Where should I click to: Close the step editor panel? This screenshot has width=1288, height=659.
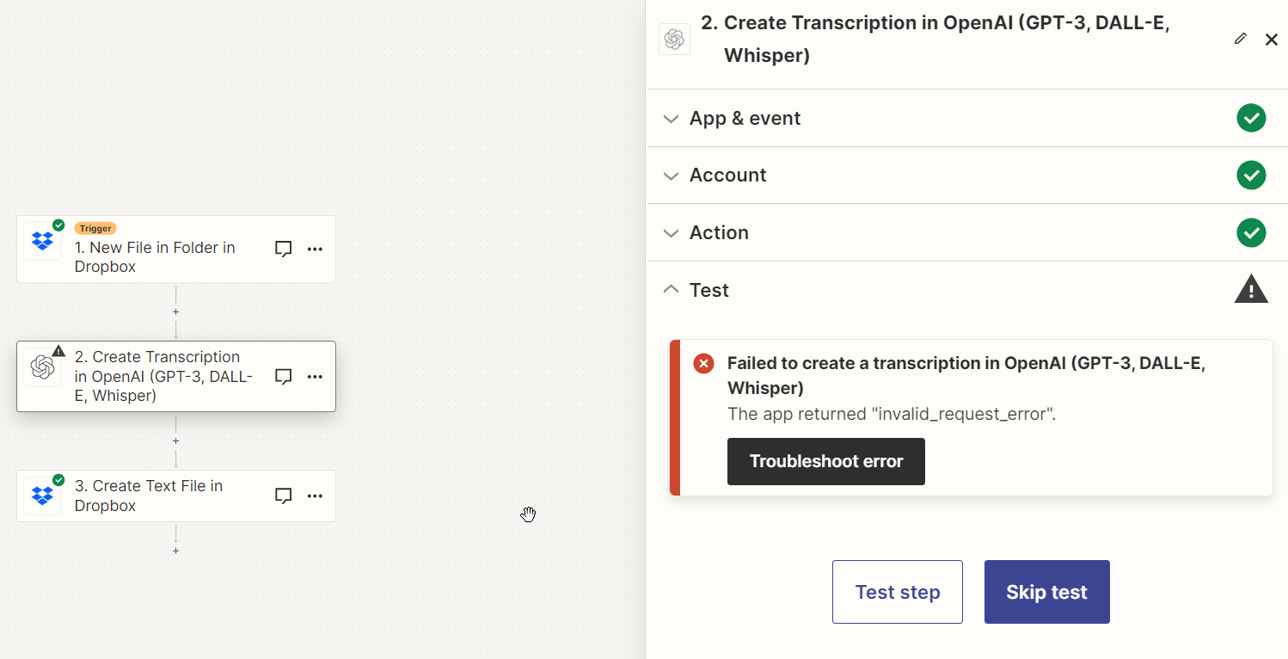click(x=1272, y=40)
